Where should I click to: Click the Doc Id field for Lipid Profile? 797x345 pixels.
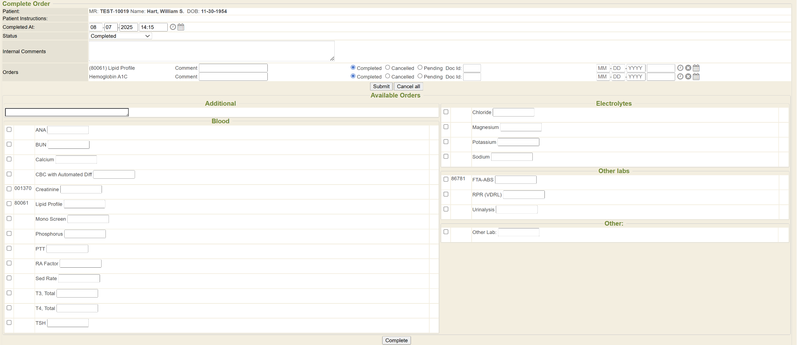[472, 68]
